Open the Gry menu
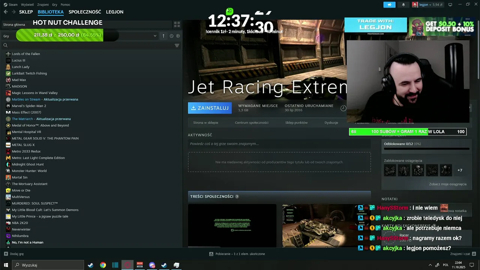The width and height of the screenshot is (480, 270). click(55, 4)
